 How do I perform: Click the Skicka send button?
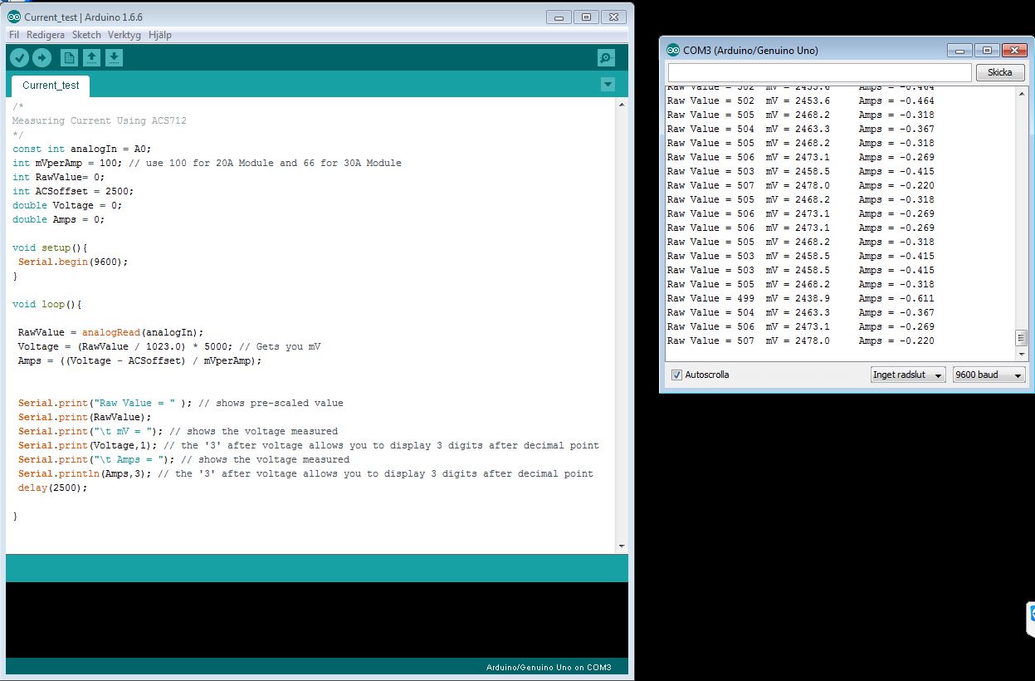[1000, 72]
